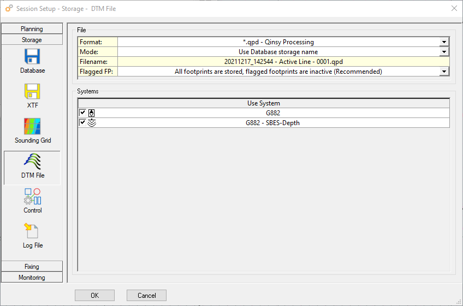Uncheck the G882 - SBES-Depth checkbox

point(82,122)
